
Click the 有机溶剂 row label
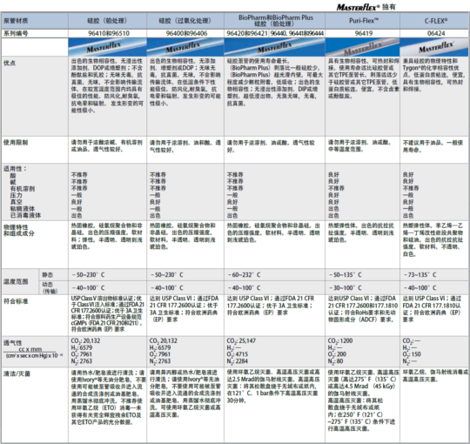(23, 189)
